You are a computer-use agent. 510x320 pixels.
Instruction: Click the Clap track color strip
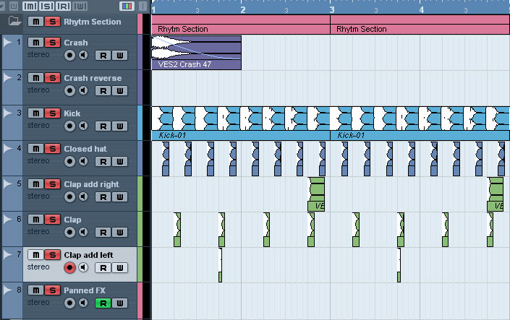[x=140, y=229]
